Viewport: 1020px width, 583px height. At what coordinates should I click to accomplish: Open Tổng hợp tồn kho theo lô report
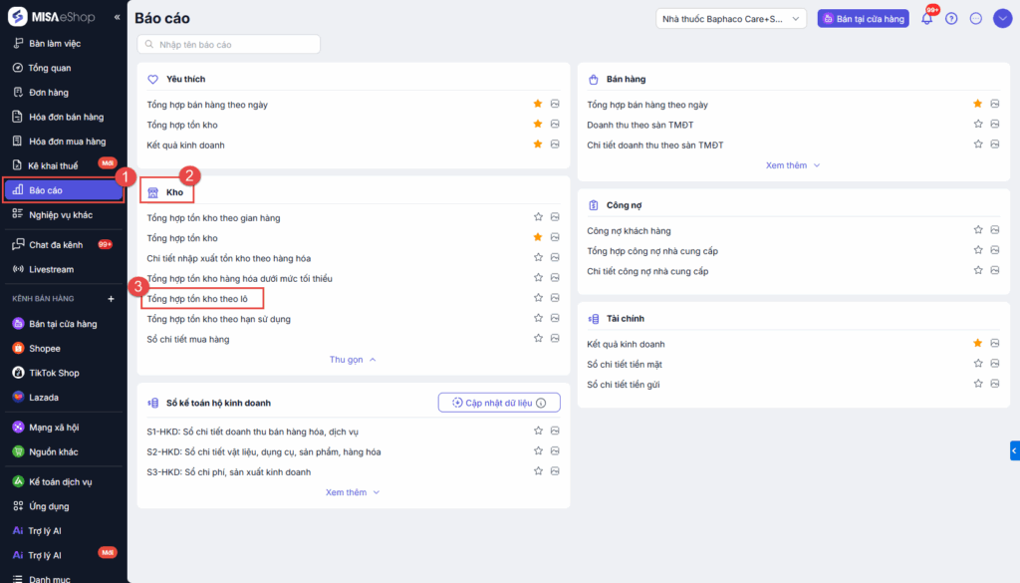tap(203, 298)
